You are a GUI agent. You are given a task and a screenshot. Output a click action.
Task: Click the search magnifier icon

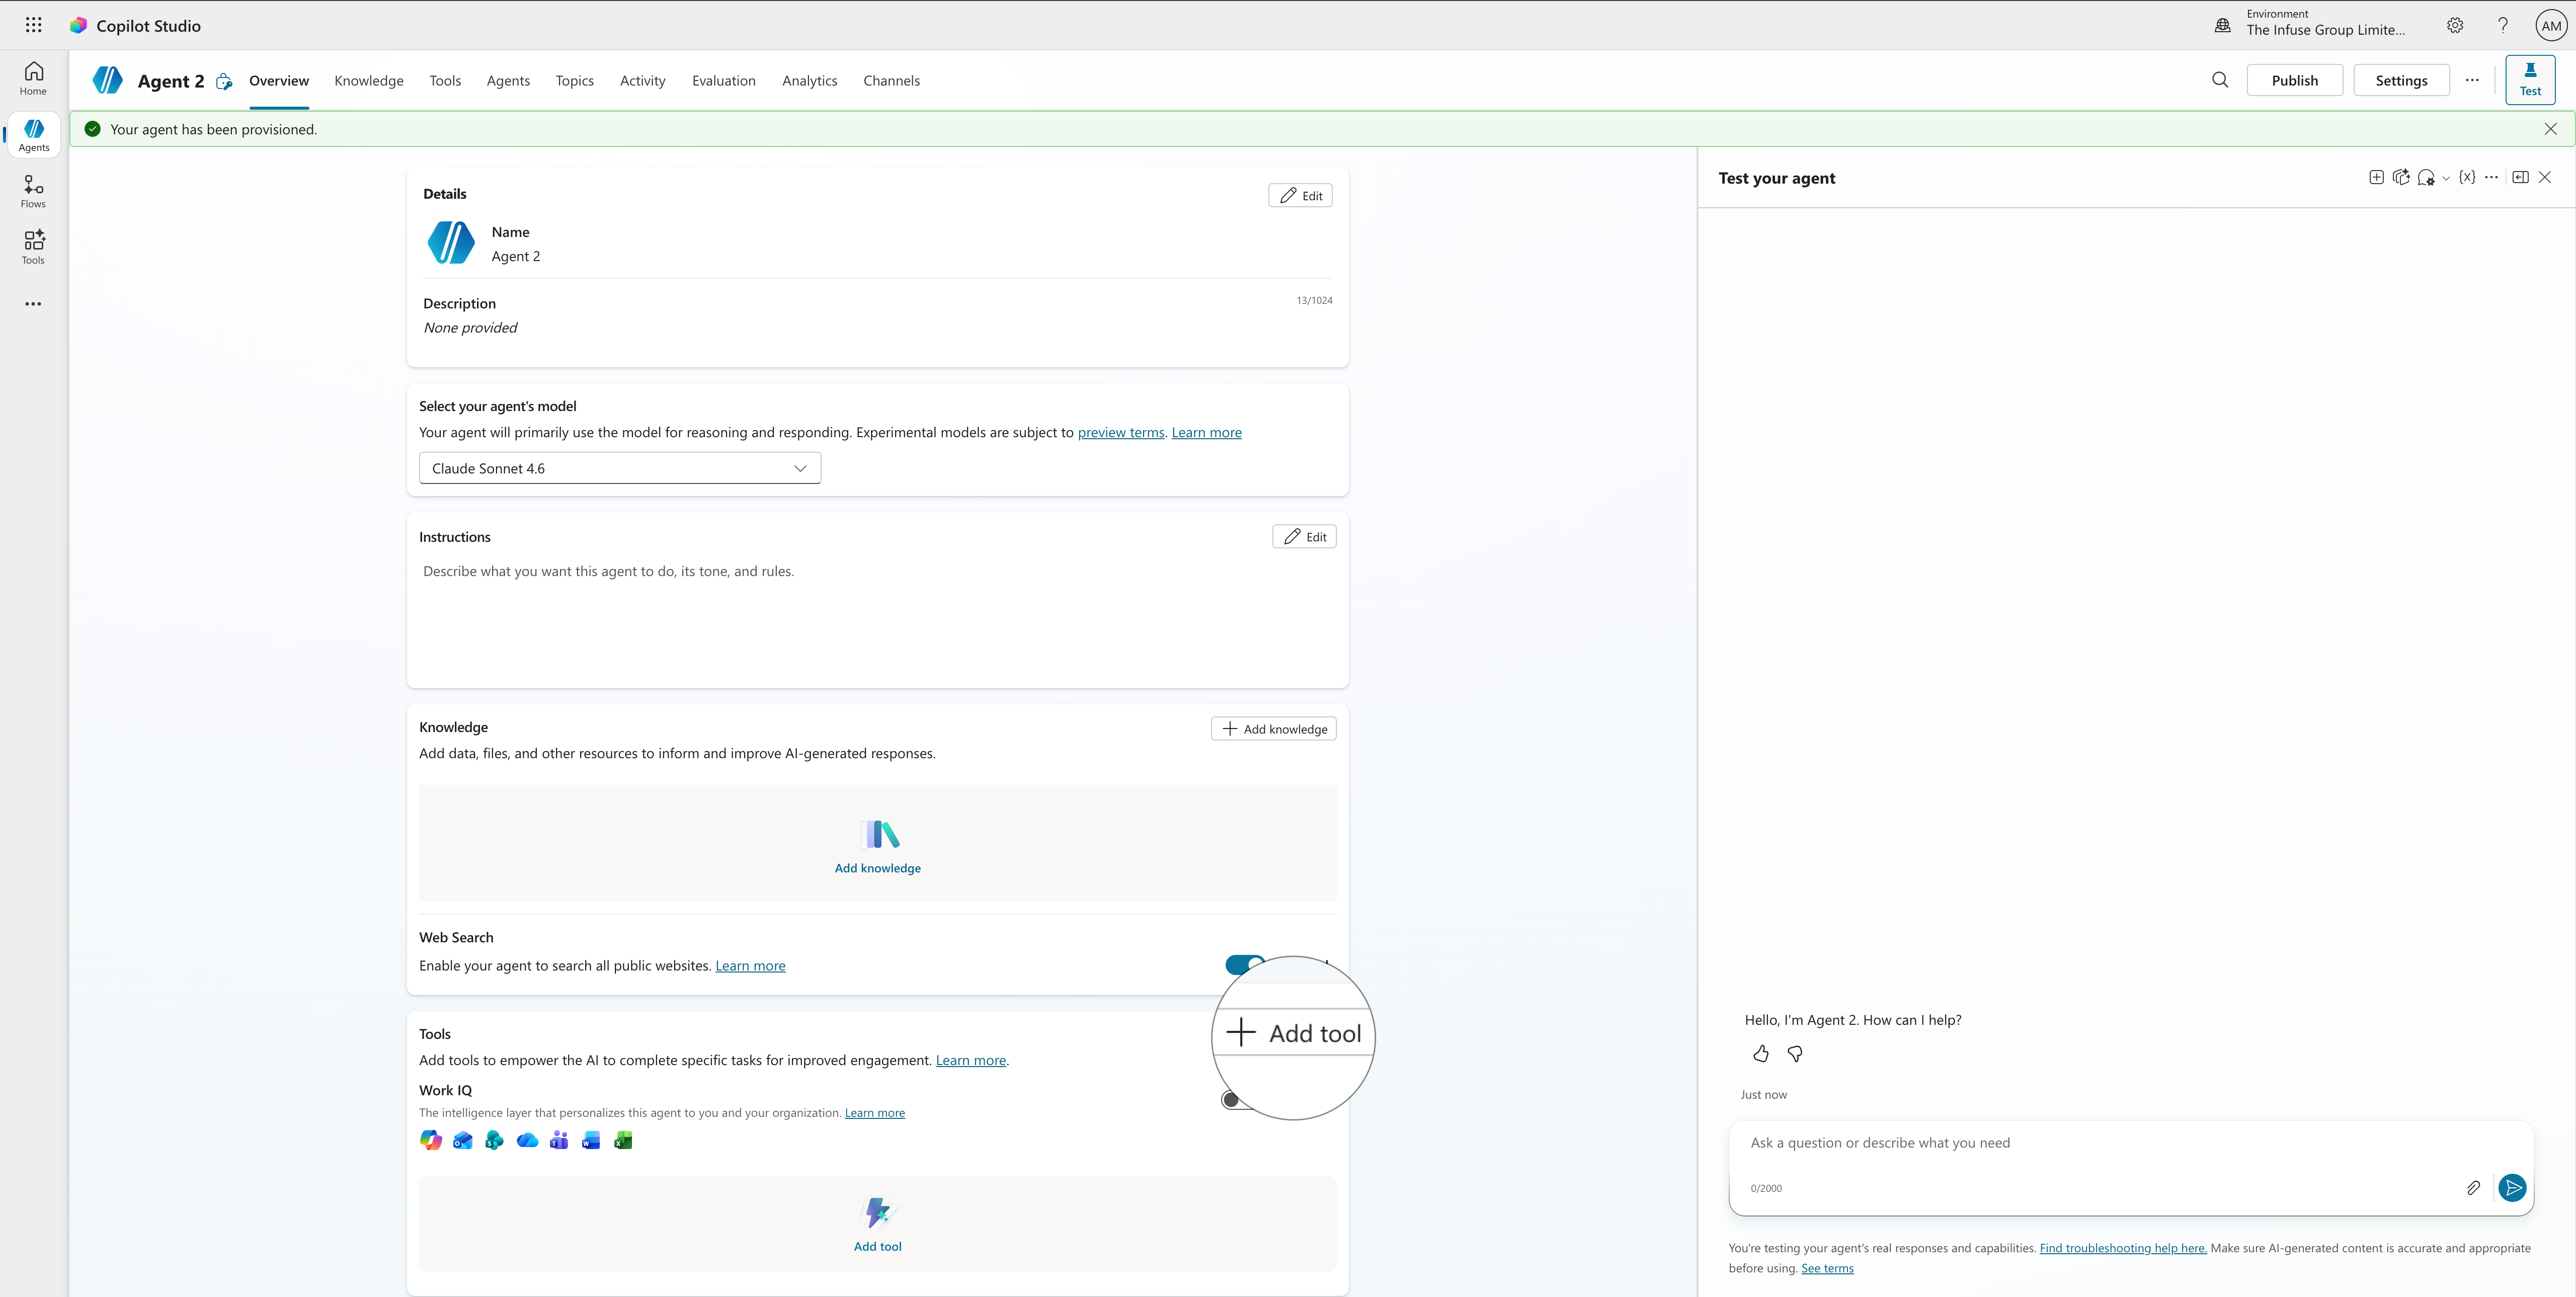pyautogui.click(x=2220, y=80)
